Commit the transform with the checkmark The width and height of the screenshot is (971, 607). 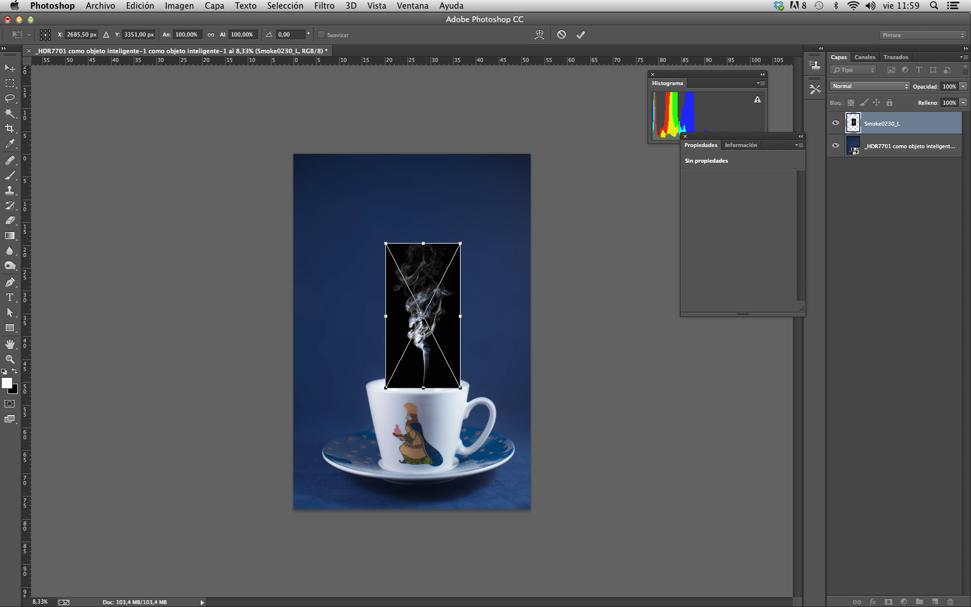(580, 35)
